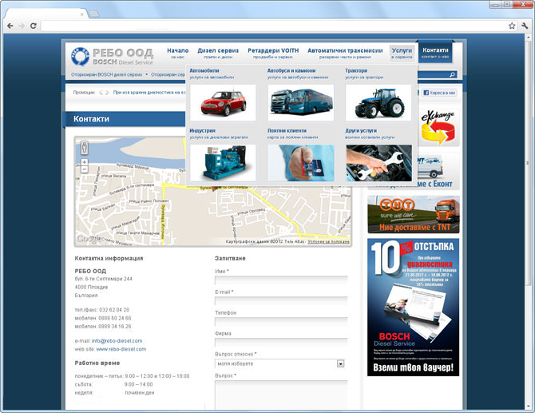Open the Контакти menu item

(435, 53)
